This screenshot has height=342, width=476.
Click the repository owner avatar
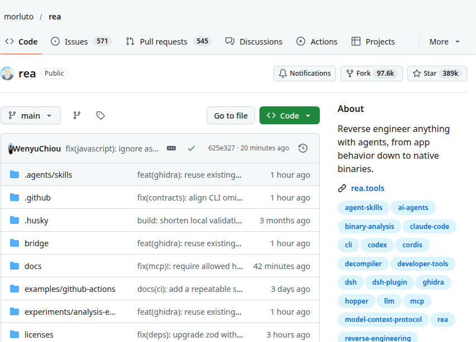[7, 74]
